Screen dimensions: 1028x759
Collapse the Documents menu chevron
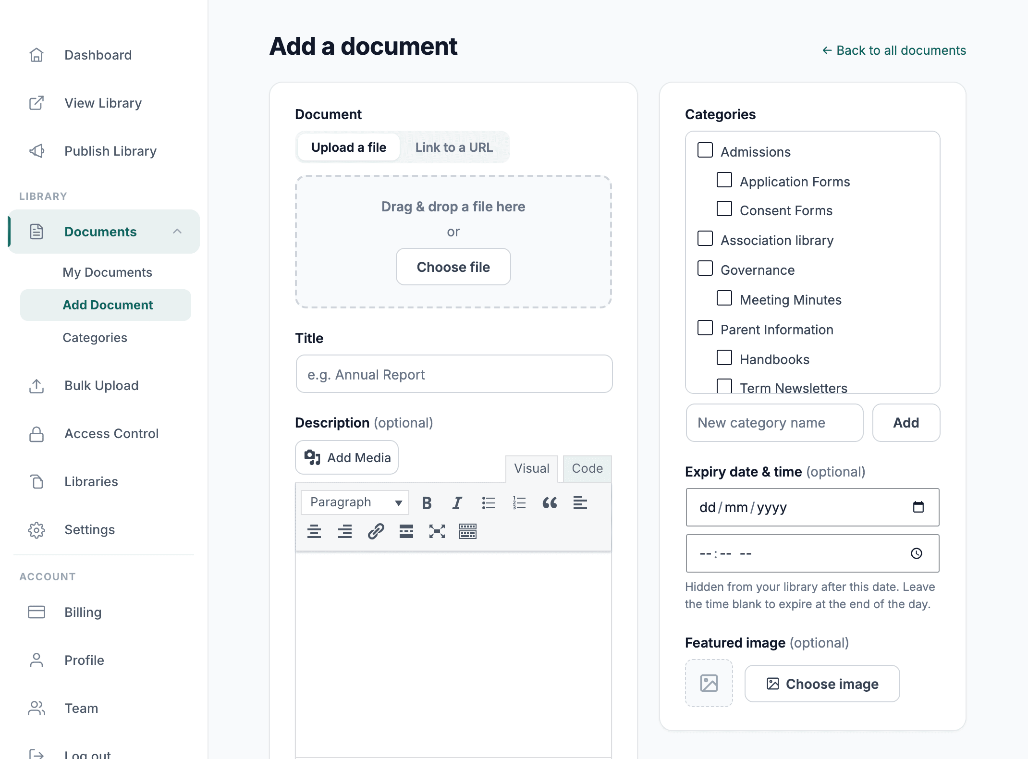point(177,232)
